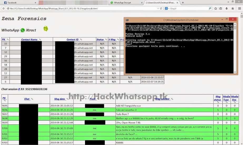Click the cmd.exe window title icon

[x=127, y=20]
